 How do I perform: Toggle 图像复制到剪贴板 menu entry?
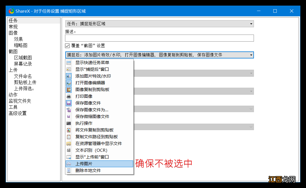point(100,90)
